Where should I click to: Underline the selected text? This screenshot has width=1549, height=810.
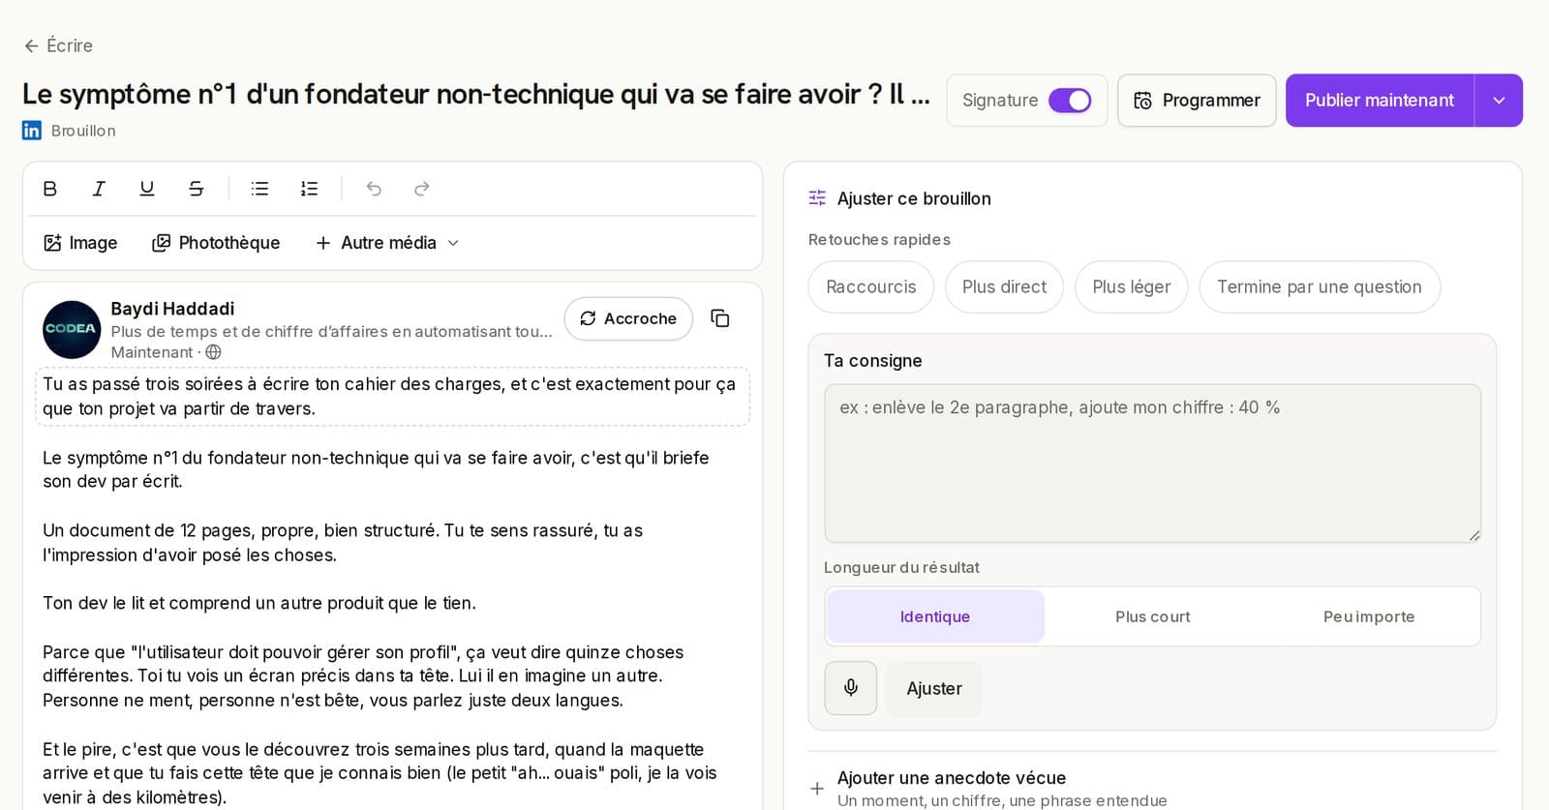pos(147,189)
